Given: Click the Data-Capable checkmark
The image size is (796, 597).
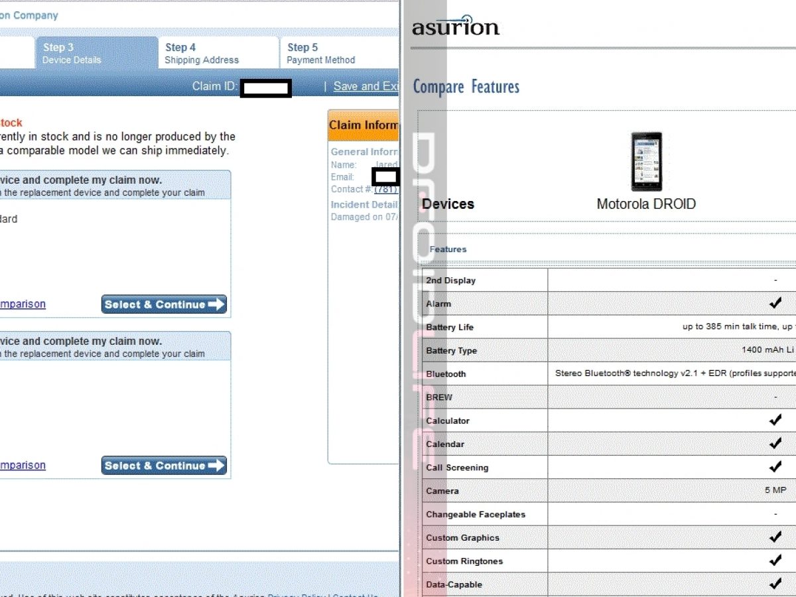Looking at the screenshot, I should (x=775, y=584).
